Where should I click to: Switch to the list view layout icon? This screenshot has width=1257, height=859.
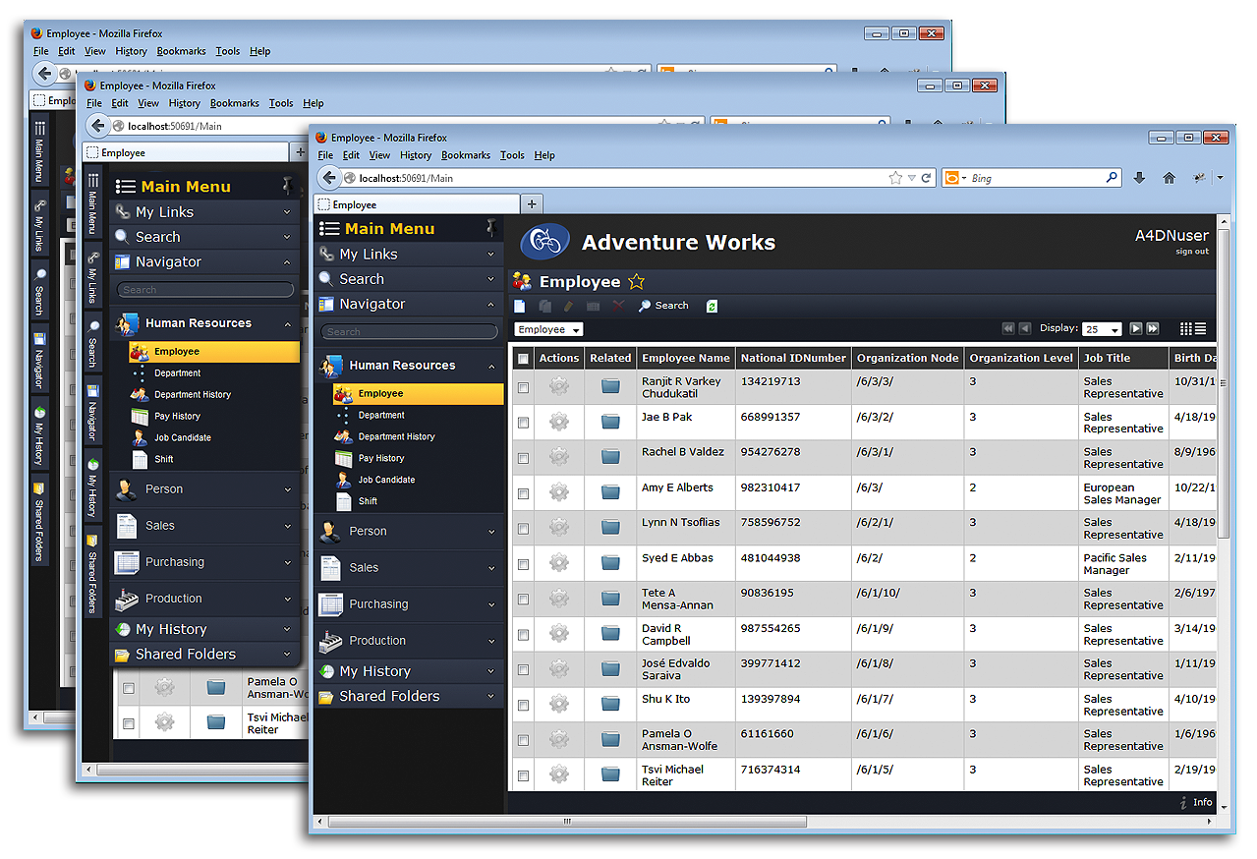[x=1200, y=328]
